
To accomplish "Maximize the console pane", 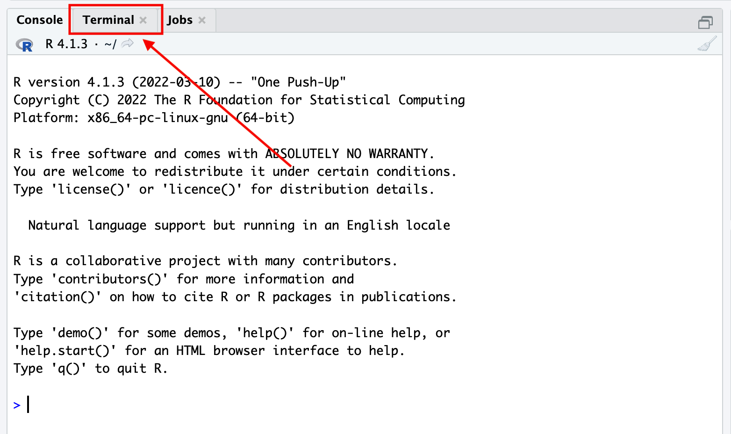I will pyautogui.click(x=705, y=22).
